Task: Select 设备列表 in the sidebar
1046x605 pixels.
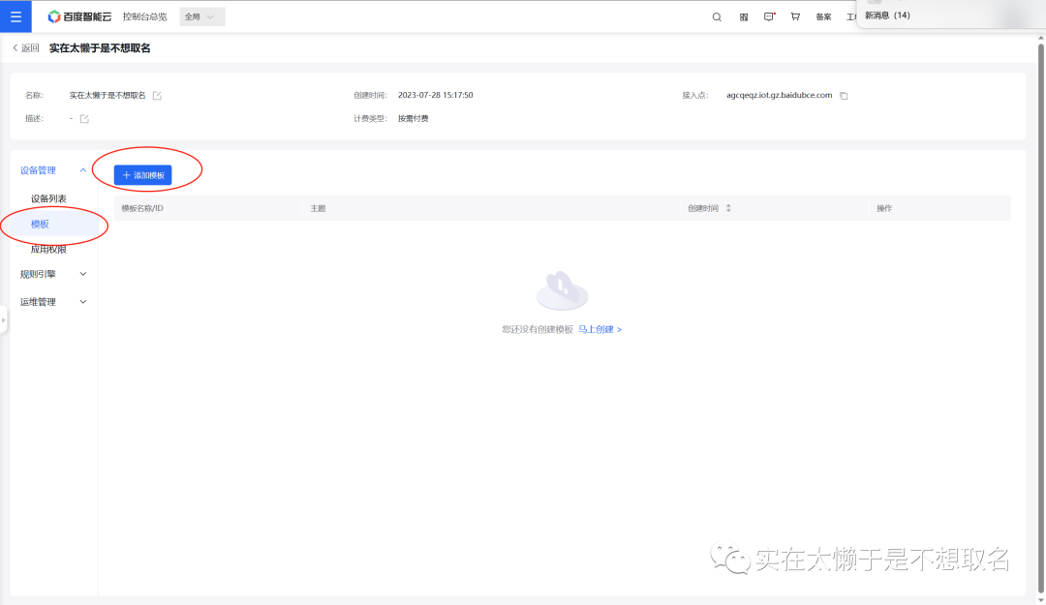Action: point(48,198)
